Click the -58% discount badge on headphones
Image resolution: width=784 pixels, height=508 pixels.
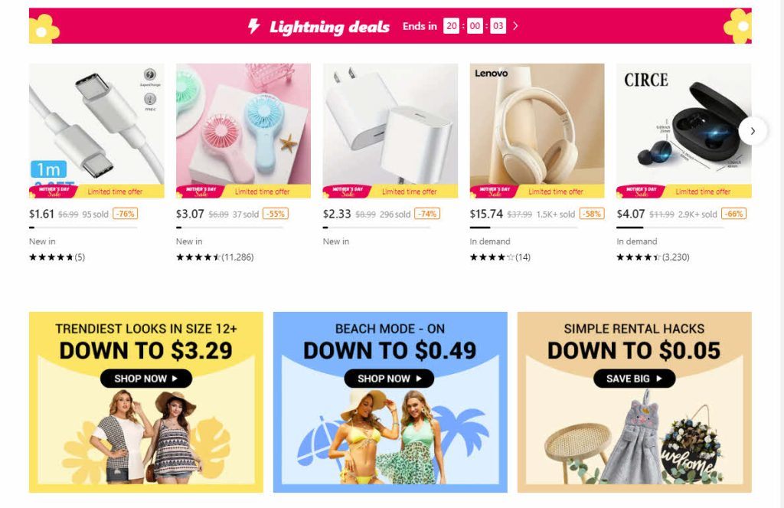pyautogui.click(x=592, y=214)
